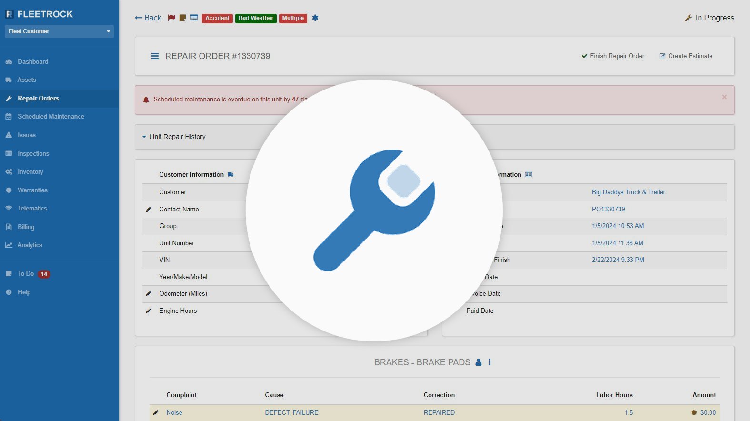Click the 1/5/2024 10:53 AM date
750x421 pixels.
pyautogui.click(x=618, y=226)
